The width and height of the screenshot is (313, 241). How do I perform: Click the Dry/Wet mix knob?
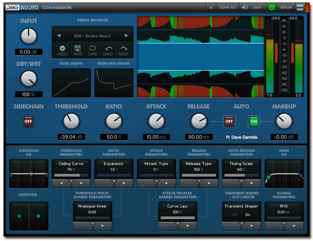click(29, 79)
